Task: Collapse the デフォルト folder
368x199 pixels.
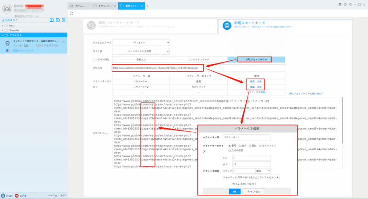Action: click(2, 35)
